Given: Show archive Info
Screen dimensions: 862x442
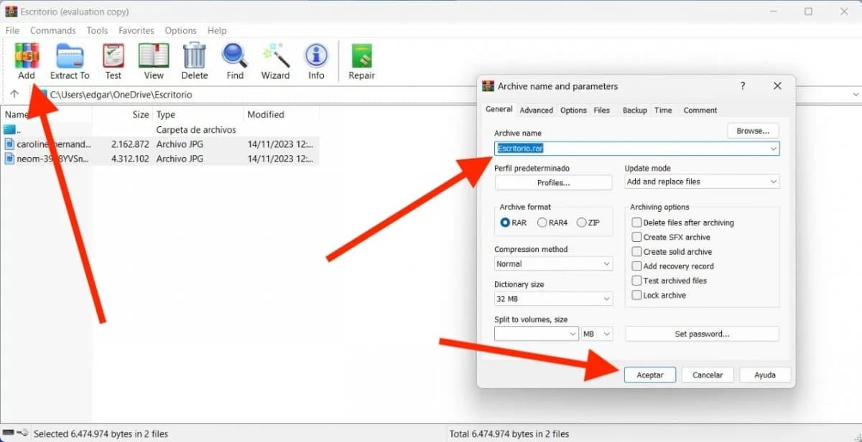Looking at the screenshot, I should click(x=316, y=61).
